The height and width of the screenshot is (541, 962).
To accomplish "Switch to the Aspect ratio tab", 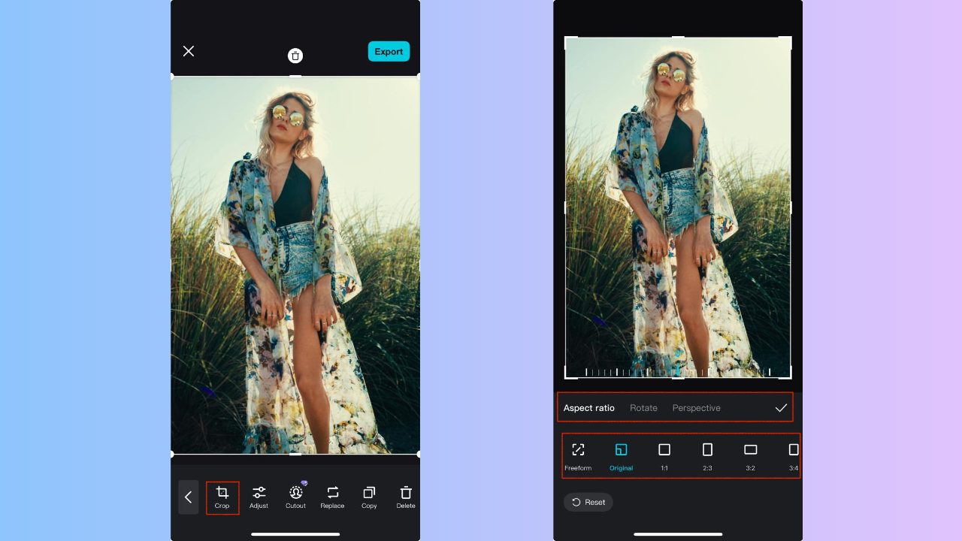I will [x=589, y=407].
